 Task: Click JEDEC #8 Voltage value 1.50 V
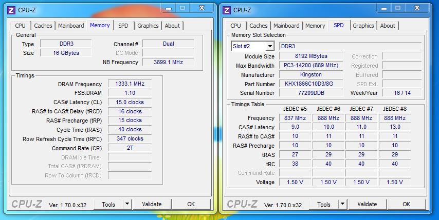click(395, 182)
